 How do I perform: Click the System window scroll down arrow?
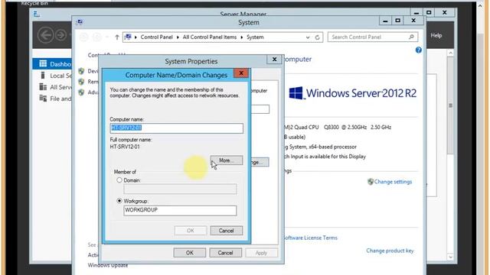[x=450, y=257]
